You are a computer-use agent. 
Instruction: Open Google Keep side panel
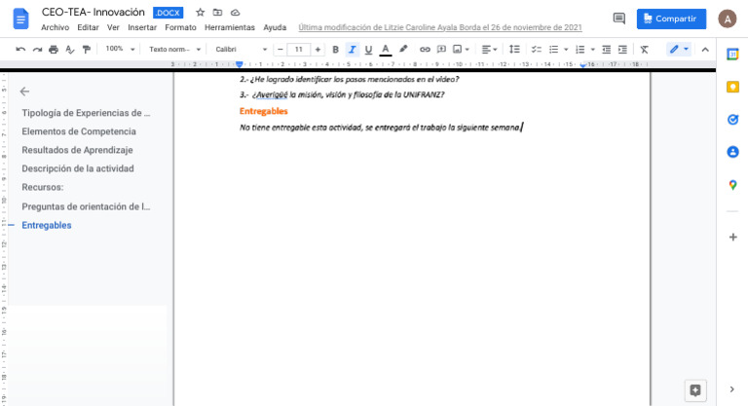[x=732, y=87]
